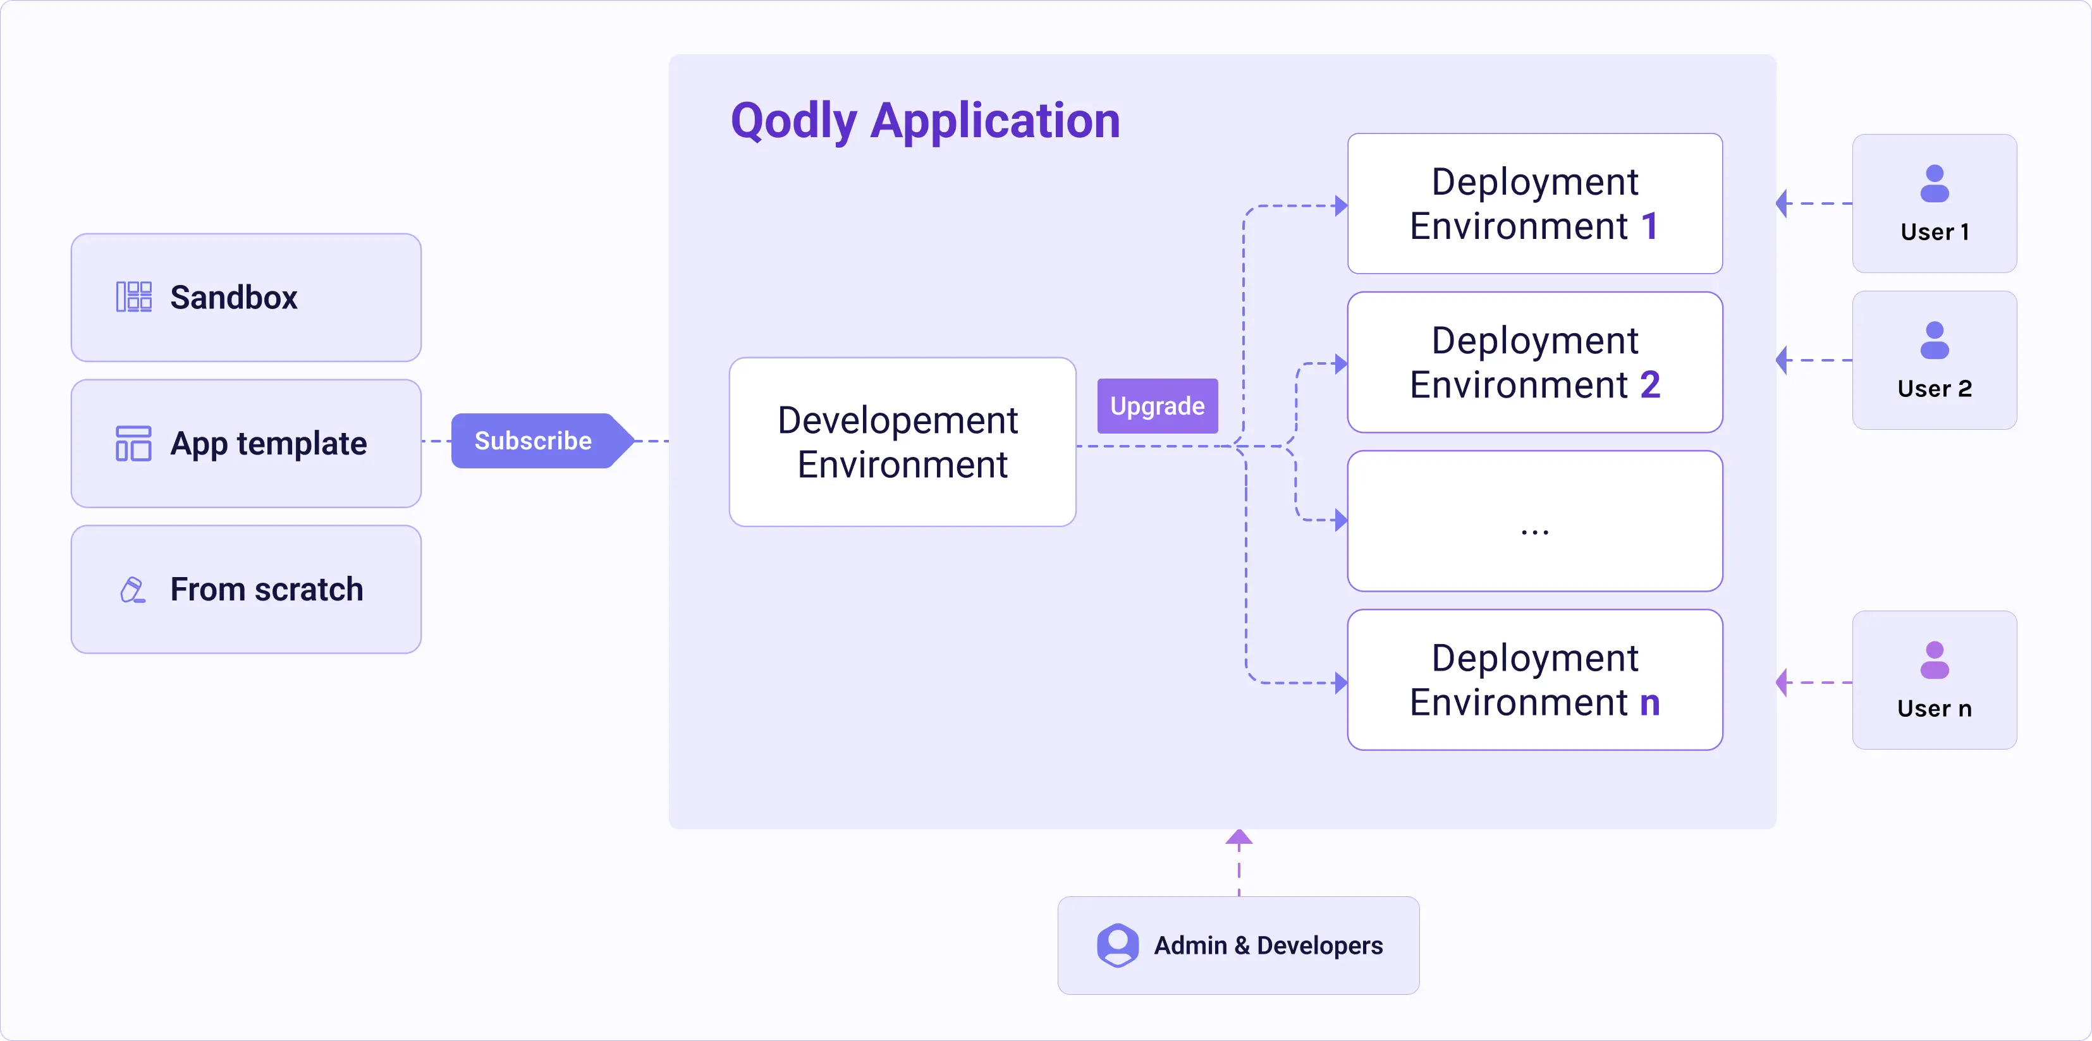Click the From scratch pencil icon
Image resolution: width=2092 pixels, height=1041 pixels.
tap(133, 590)
